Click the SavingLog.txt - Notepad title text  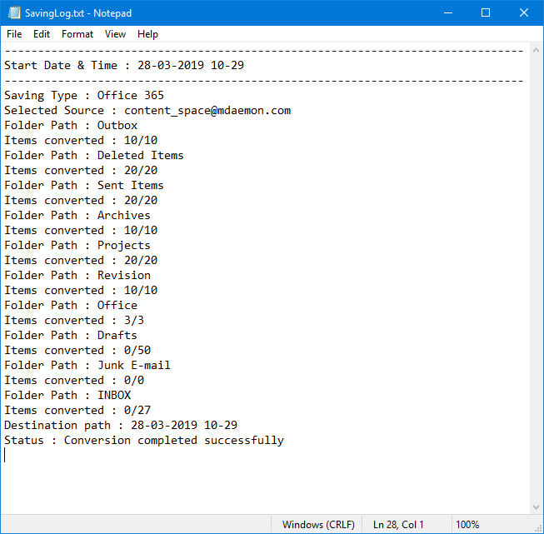click(78, 13)
